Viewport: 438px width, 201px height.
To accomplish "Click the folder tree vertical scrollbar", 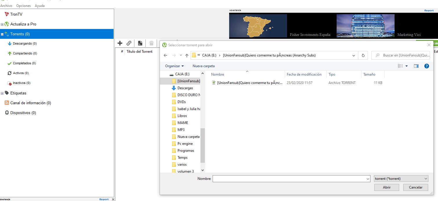I will coord(202,145).
